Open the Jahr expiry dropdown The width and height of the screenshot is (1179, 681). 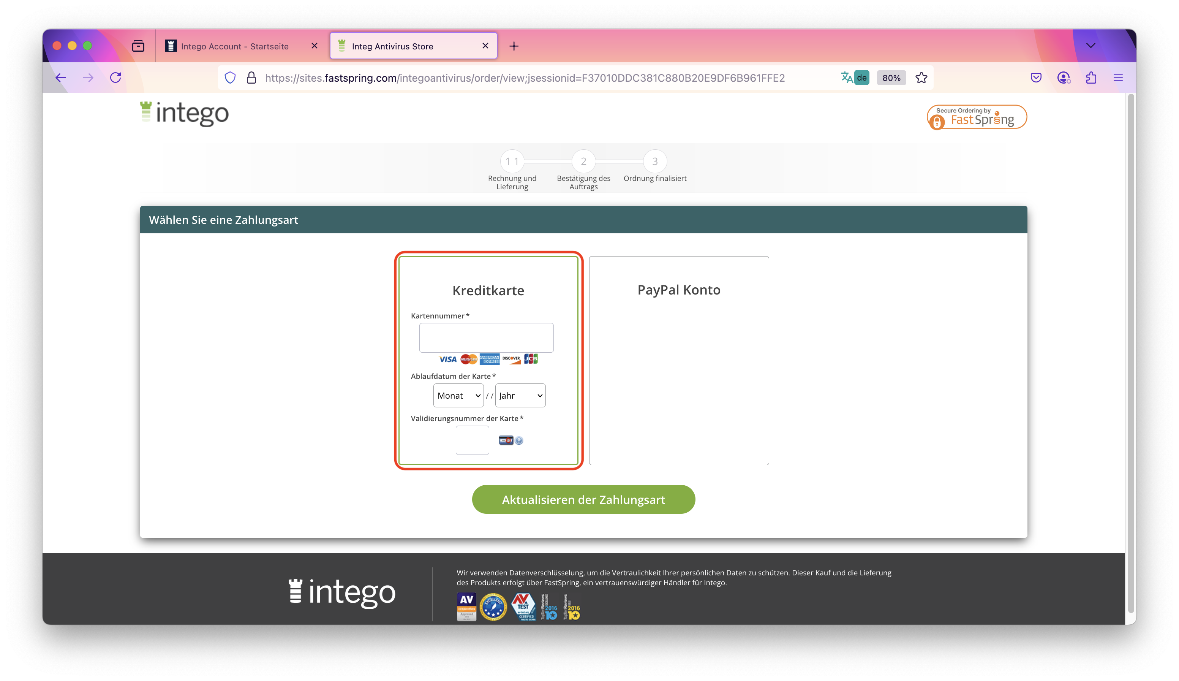520,396
